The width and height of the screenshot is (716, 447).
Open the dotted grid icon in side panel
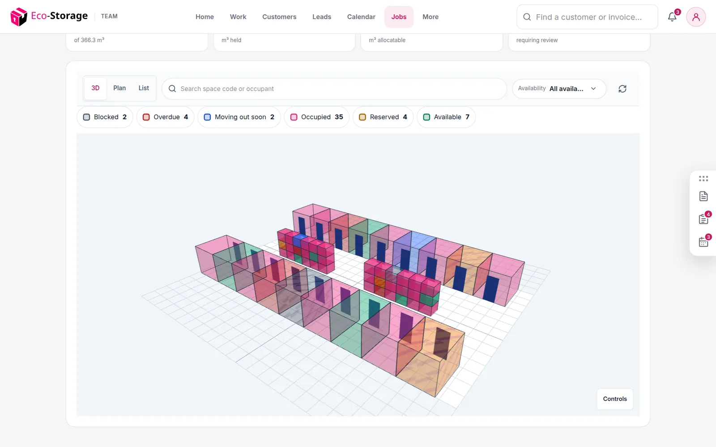703,178
